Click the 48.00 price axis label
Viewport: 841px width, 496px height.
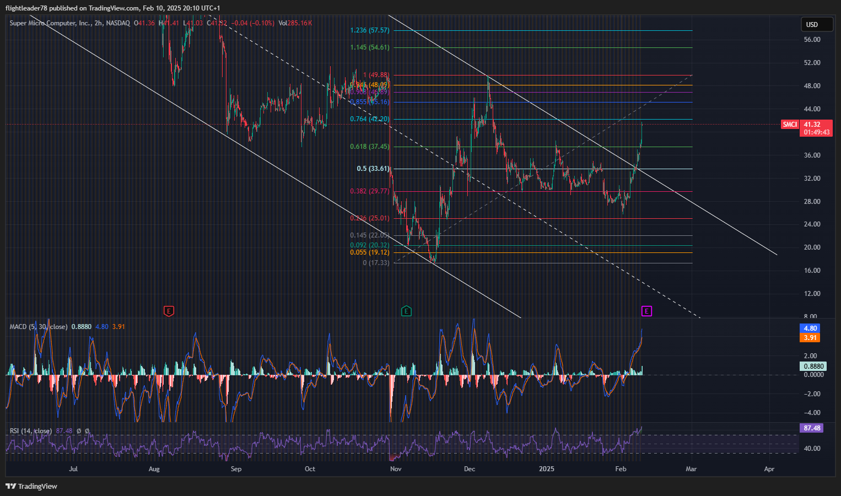[812, 87]
